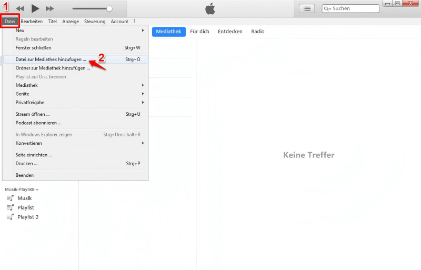Click the Apple logo in the display

click(210, 9)
